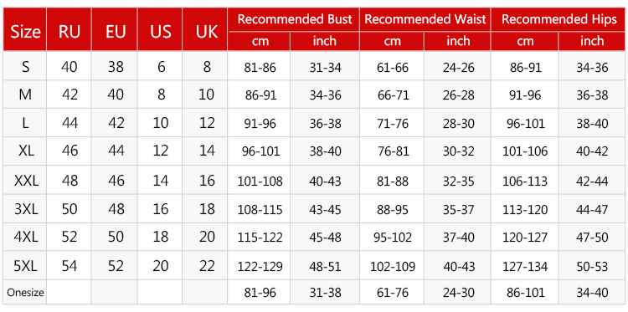Click the Recommended Waist header

tap(425, 19)
